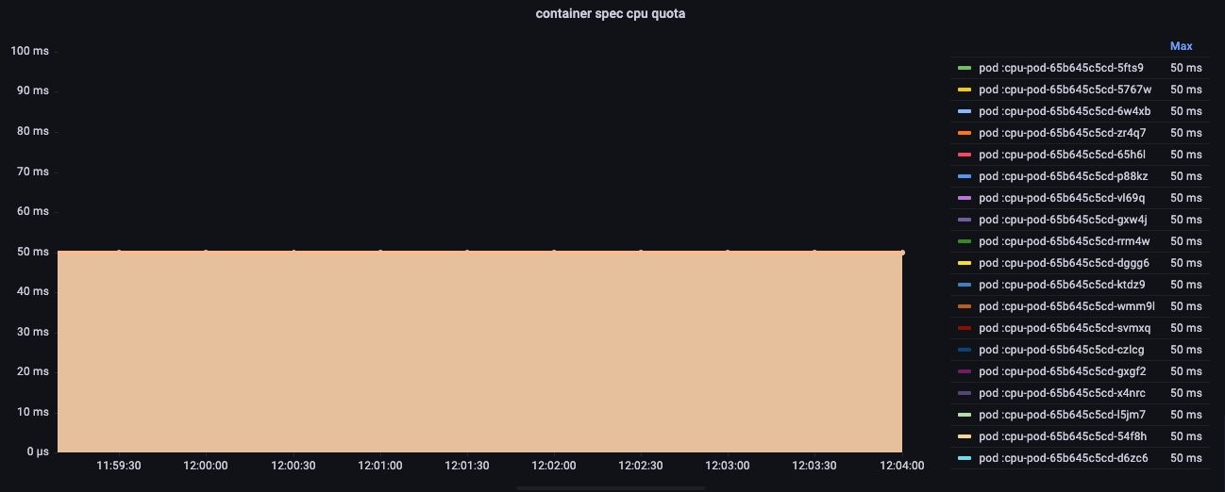1225x492 pixels.
Task: Click the 100 ms y-axis label
Action: [x=29, y=50]
